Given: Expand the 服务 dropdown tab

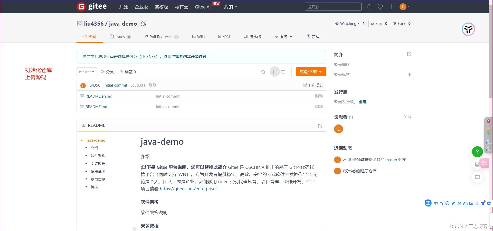Looking at the screenshot, I should tap(283, 37).
